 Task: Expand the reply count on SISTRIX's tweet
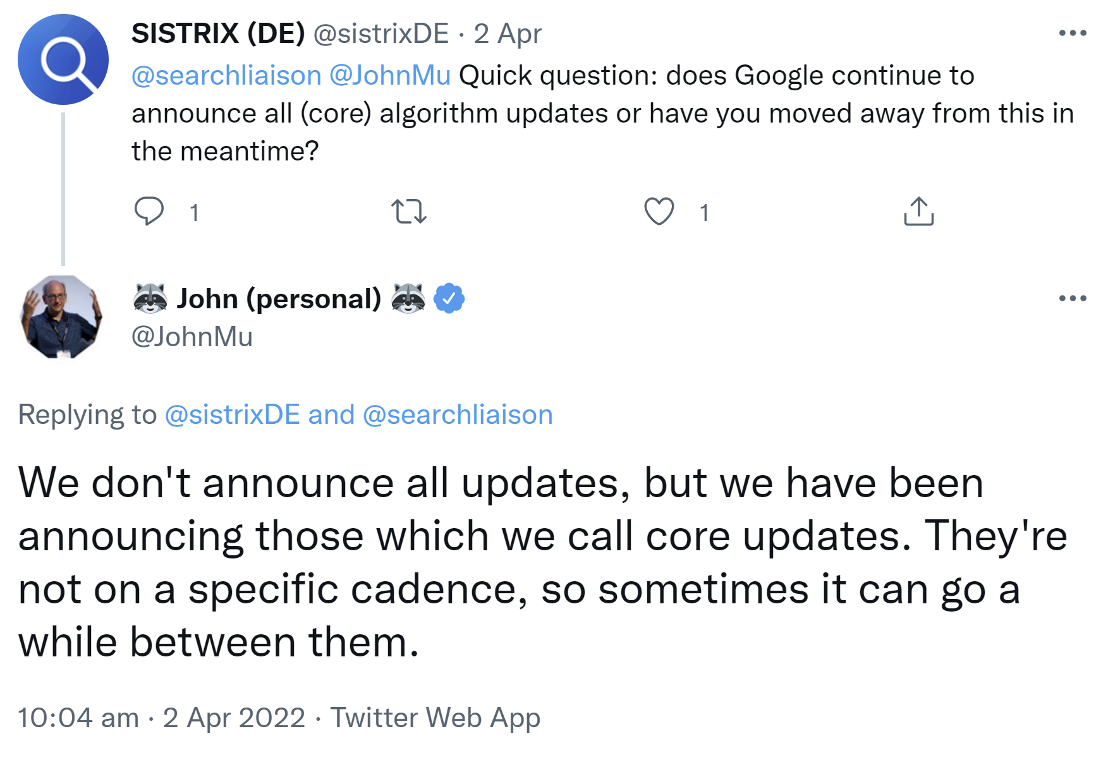(x=194, y=214)
